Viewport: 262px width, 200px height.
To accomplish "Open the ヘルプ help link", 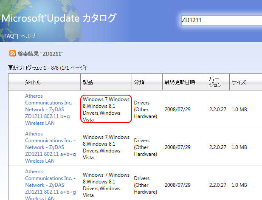I will coord(28,36).
